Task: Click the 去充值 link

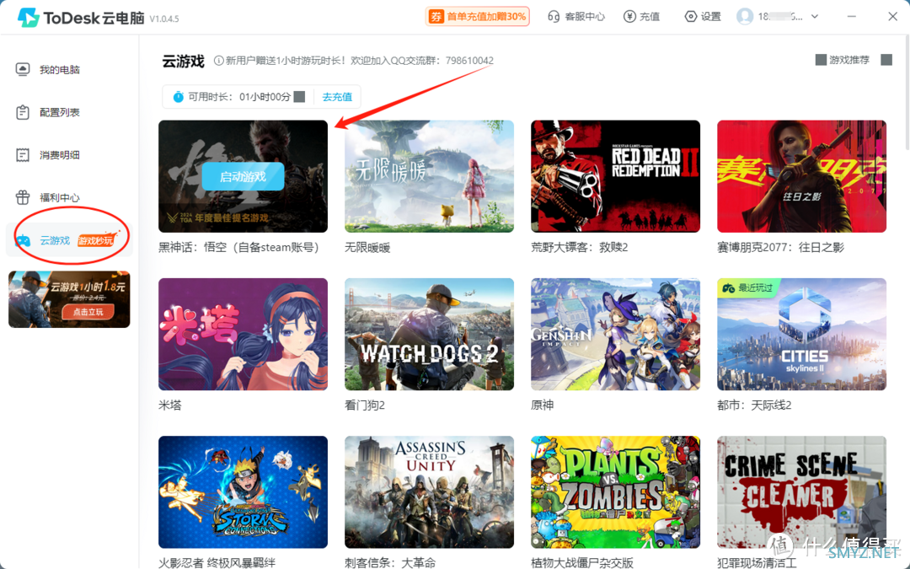Action: point(337,97)
